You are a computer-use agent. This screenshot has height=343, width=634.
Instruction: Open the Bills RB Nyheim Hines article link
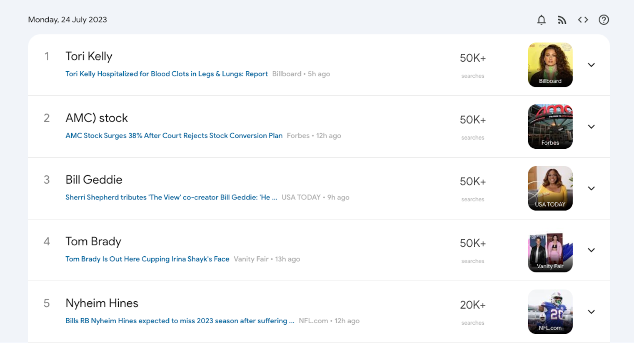[x=180, y=321]
